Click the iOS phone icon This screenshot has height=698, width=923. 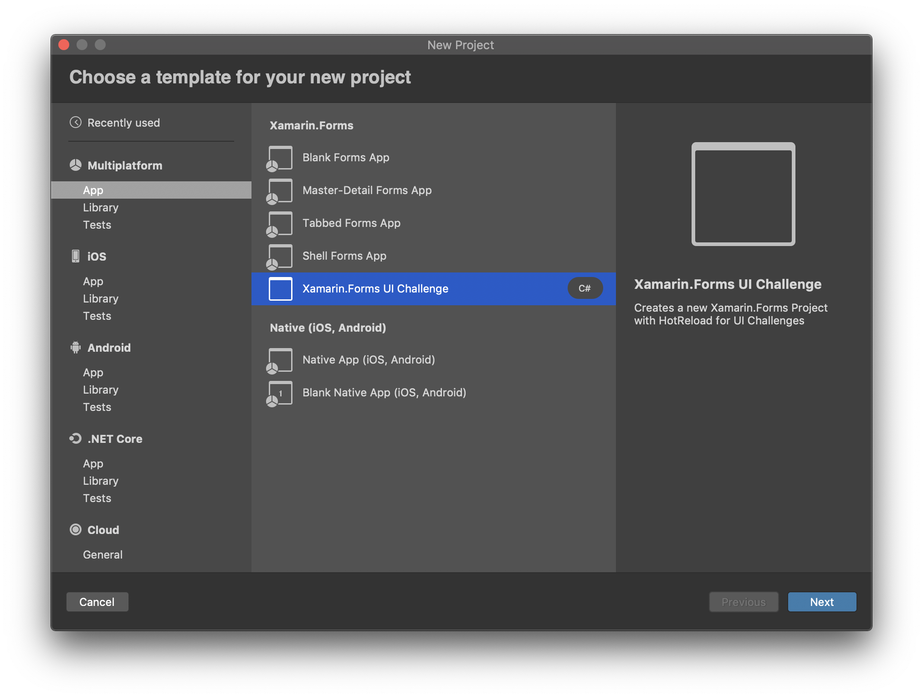76,256
